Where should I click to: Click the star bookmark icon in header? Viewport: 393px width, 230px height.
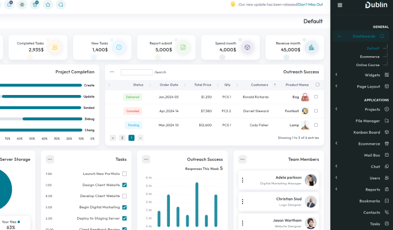pyautogui.click(x=48, y=4)
